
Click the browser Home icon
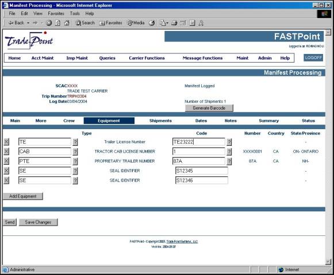pos(67,23)
